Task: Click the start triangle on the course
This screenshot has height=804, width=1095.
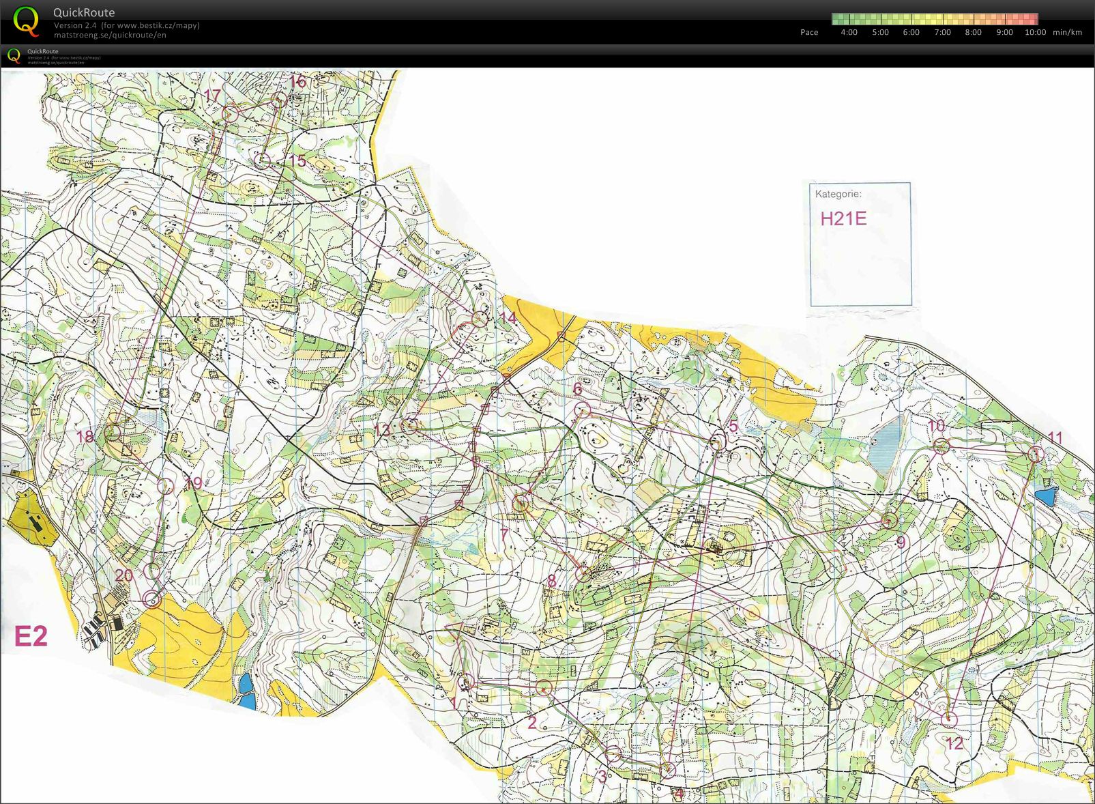Action: (x=454, y=629)
